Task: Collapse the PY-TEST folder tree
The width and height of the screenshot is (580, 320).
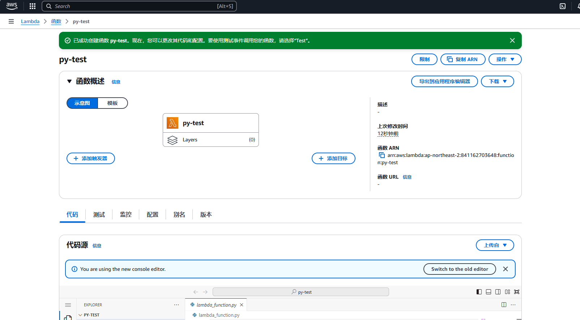Action: pyautogui.click(x=80, y=315)
